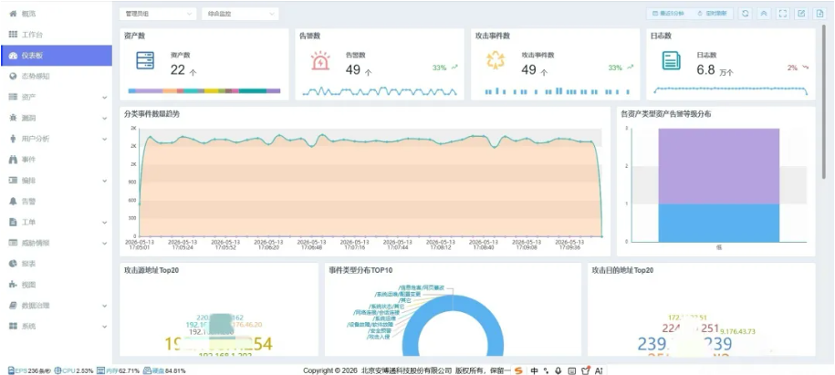Click IP 9.176.43.73 in destination cloud
Screen dimensions: 835x375
(737, 331)
